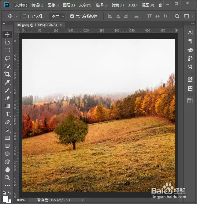Pick the Eyedropper tool
Image resolution: width=197 pixels, height=204 pixels.
(7, 82)
